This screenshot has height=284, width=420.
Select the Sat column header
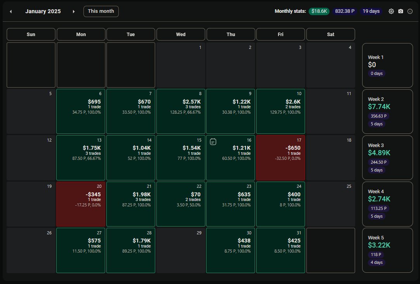pos(331,34)
